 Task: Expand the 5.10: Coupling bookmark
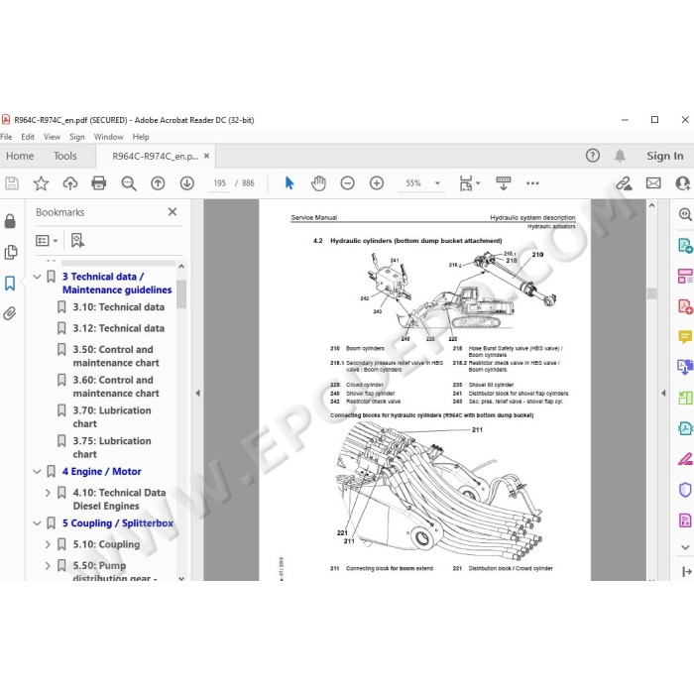48,544
